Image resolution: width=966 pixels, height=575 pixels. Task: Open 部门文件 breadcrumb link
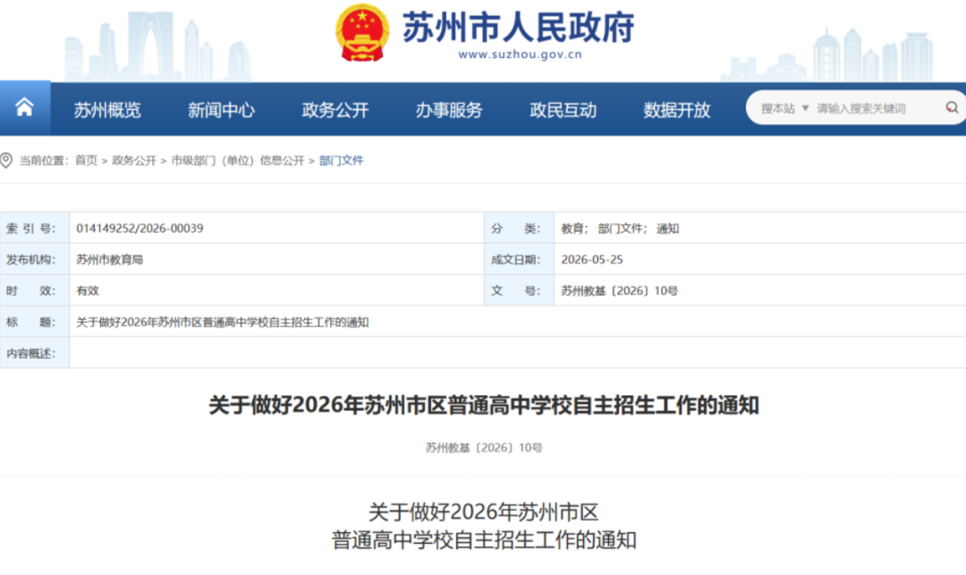point(342,161)
